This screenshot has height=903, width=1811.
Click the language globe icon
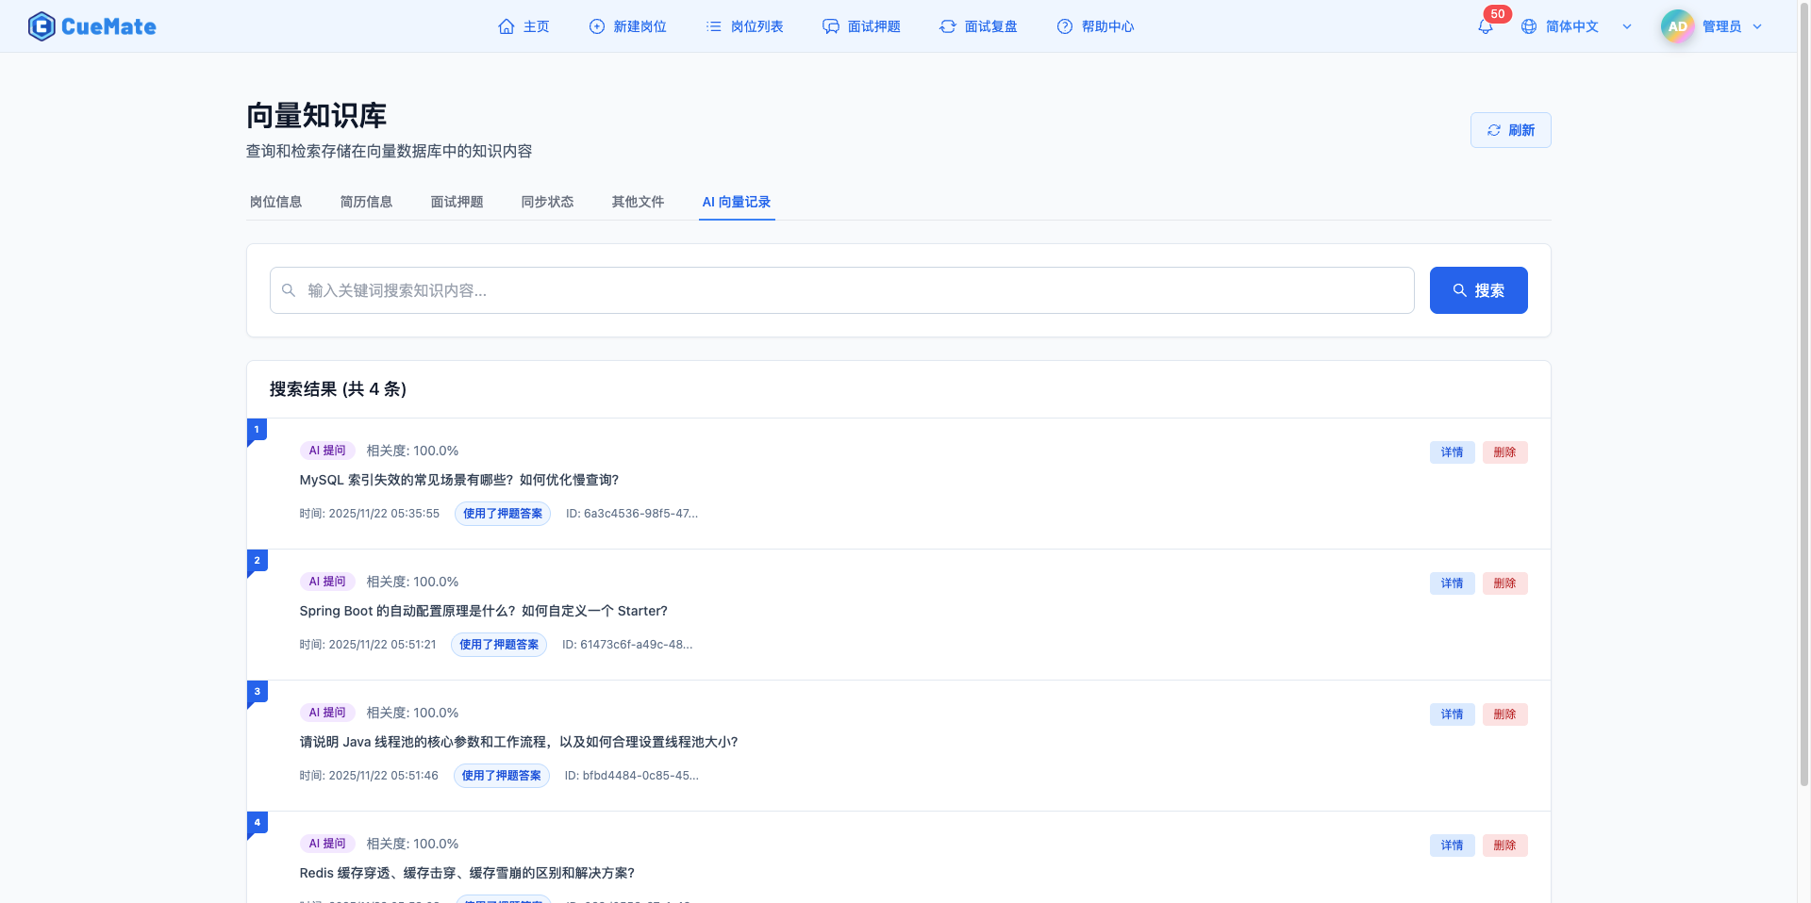pyautogui.click(x=1528, y=26)
